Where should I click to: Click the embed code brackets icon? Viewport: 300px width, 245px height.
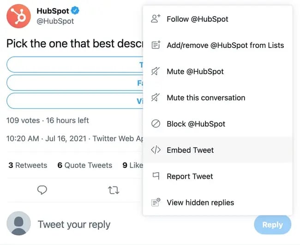tap(156, 150)
